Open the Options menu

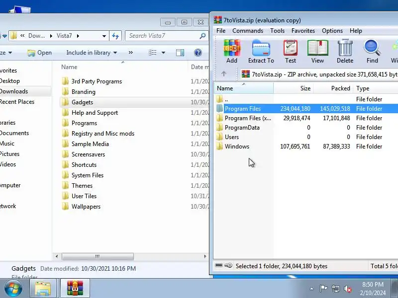click(x=332, y=31)
